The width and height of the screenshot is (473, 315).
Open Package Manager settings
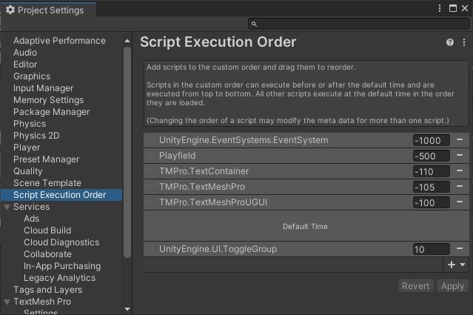(51, 112)
